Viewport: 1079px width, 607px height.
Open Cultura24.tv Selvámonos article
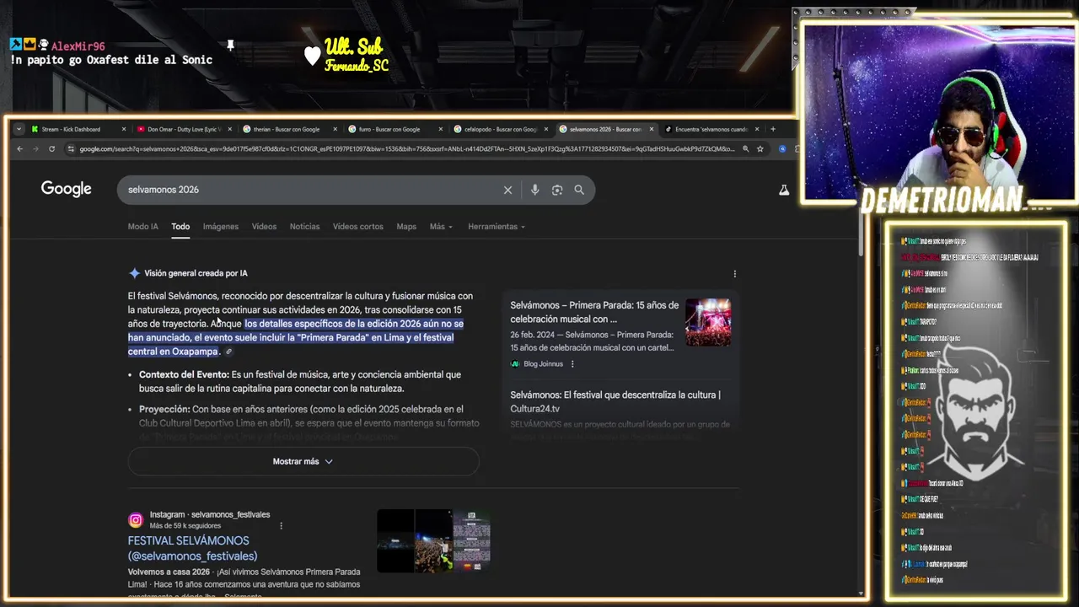click(615, 401)
